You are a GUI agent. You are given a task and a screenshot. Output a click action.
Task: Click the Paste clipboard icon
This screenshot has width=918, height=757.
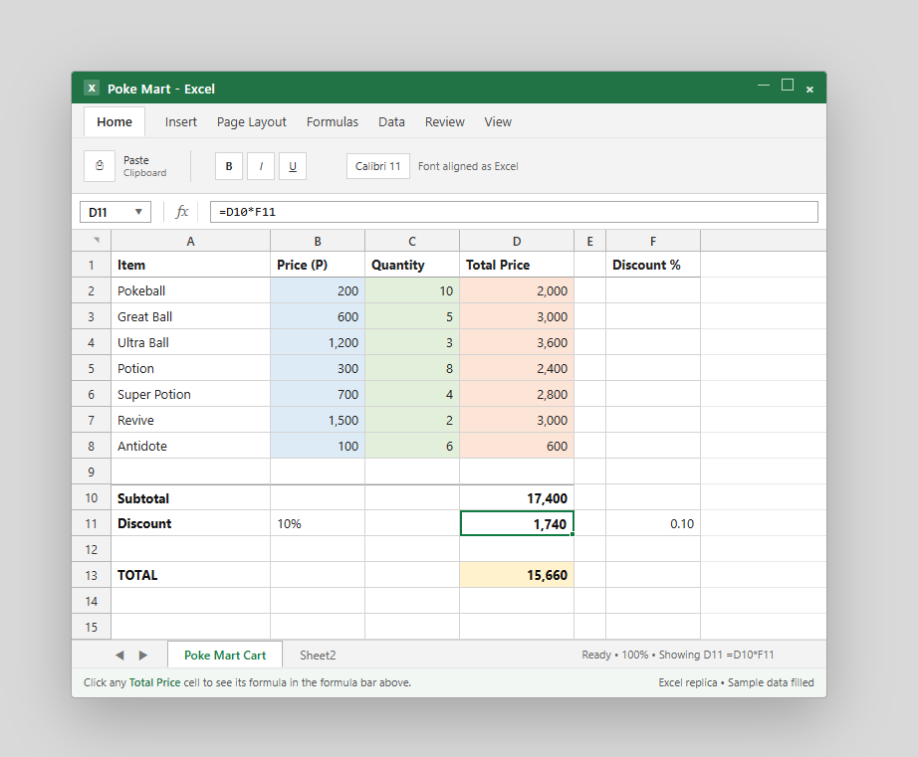click(x=100, y=166)
